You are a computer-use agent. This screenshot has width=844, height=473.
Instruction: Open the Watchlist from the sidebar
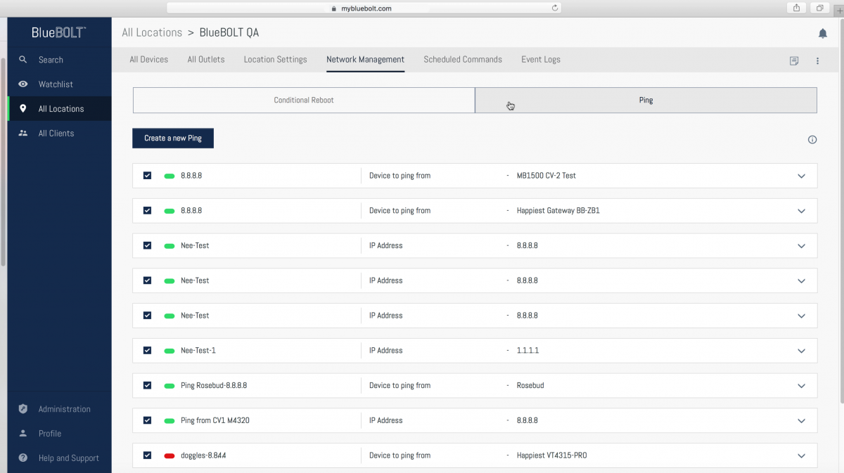56,84
